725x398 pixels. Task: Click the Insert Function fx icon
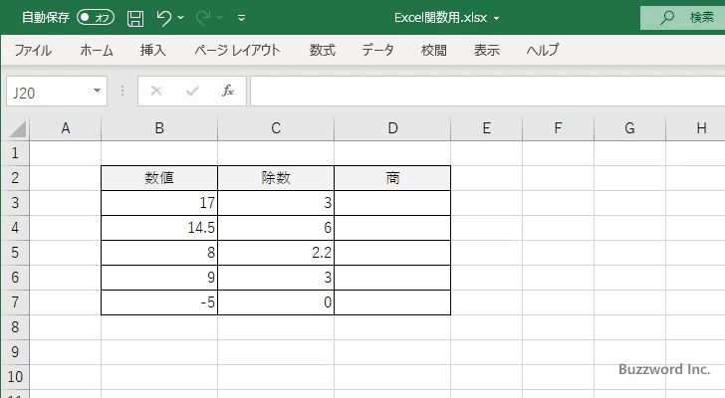pyautogui.click(x=228, y=91)
